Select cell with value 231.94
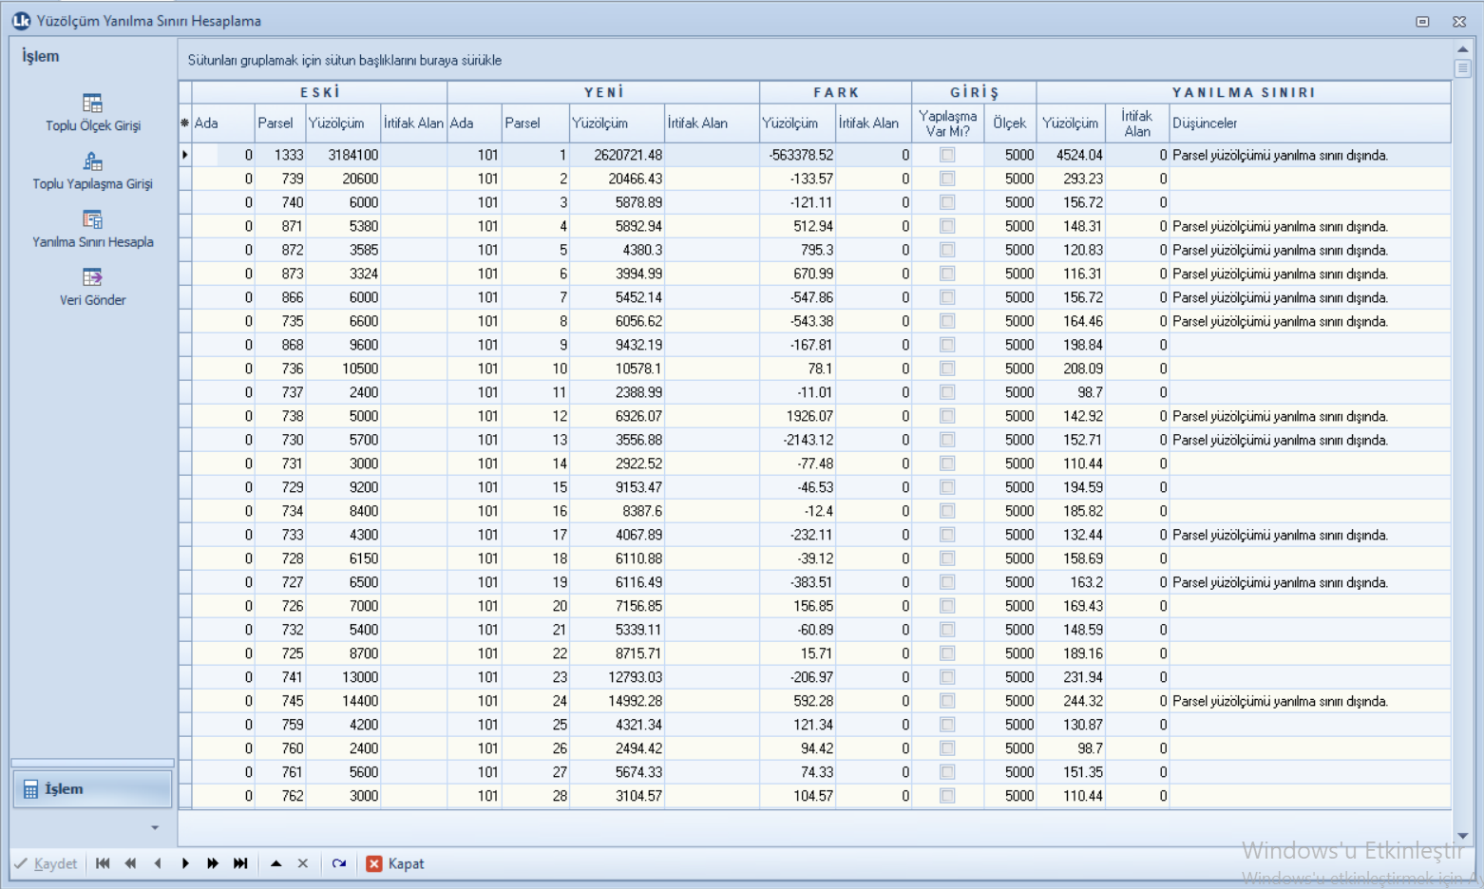Viewport: 1484px width, 889px height. [x=1071, y=677]
